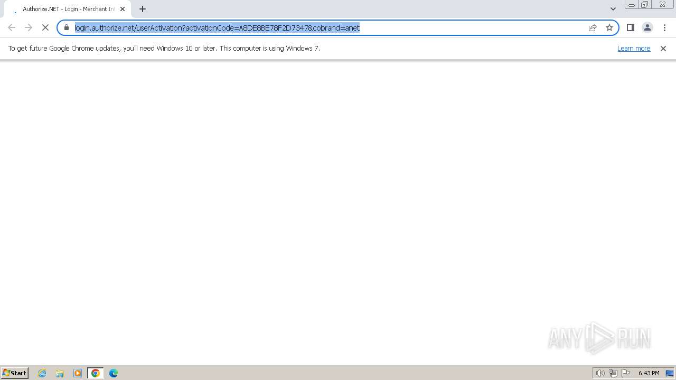Open Chrome profile menu
The height and width of the screenshot is (380, 676).
pos(647,27)
